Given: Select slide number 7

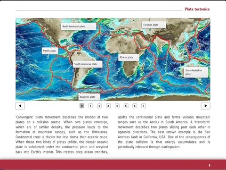Looking at the screenshot, I should point(144,106).
